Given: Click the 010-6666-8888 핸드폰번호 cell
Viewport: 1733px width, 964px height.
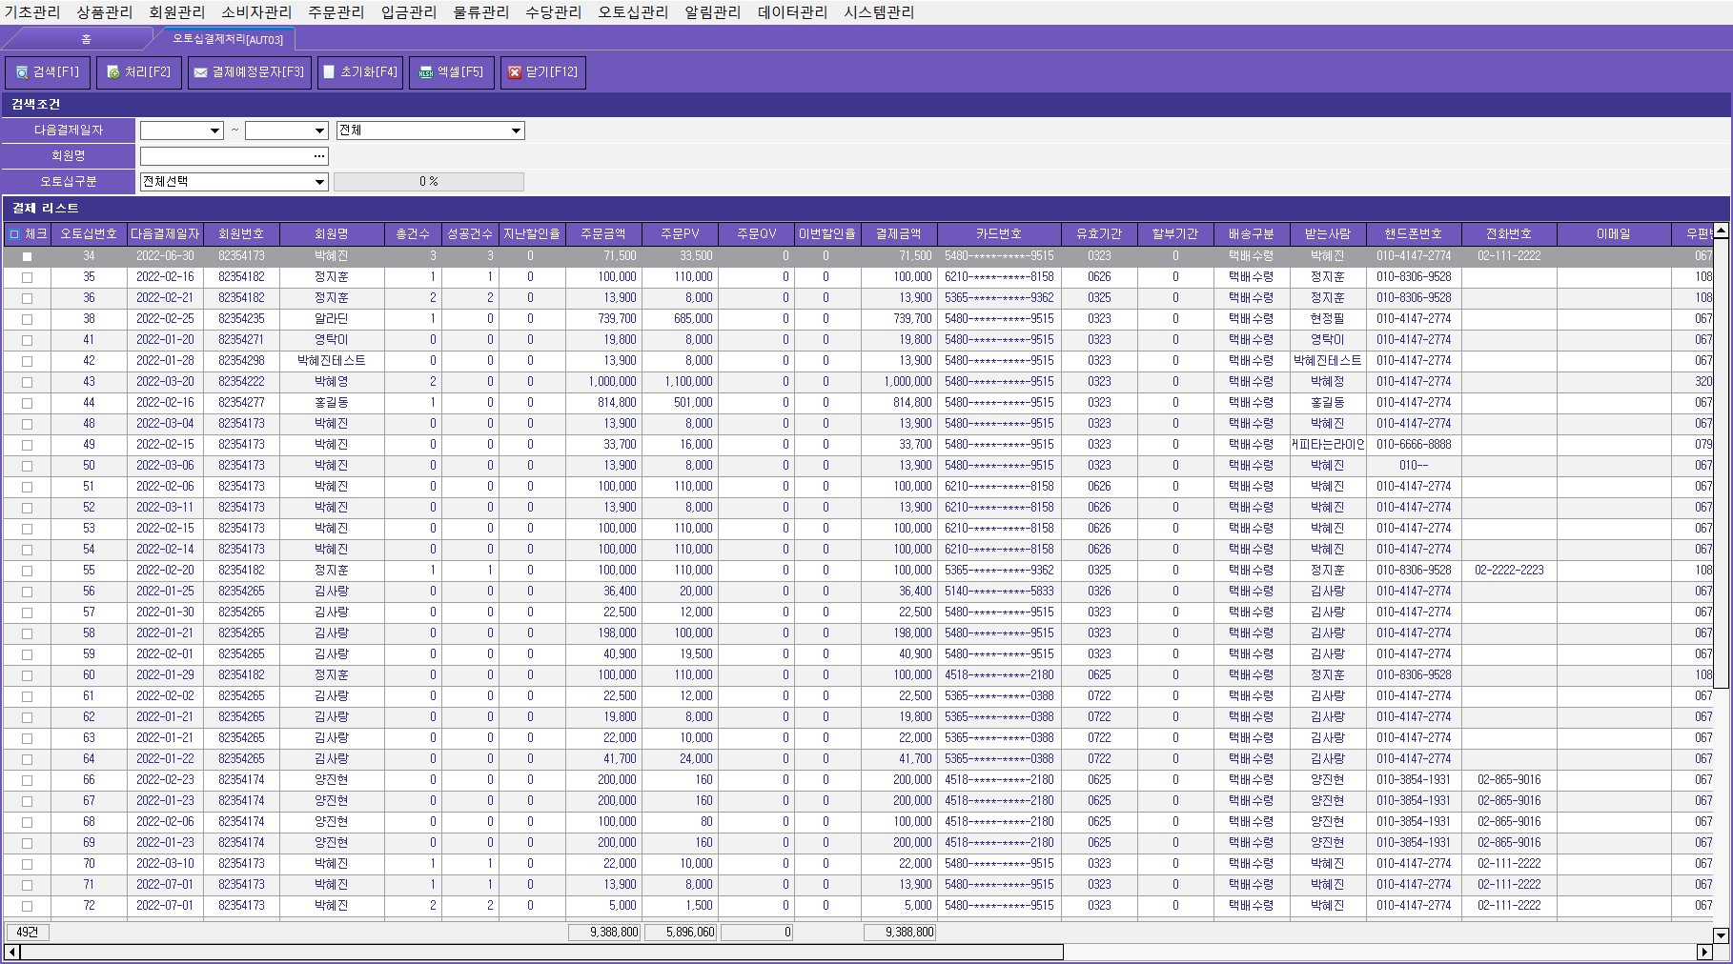Looking at the screenshot, I should (x=1414, y=445).
